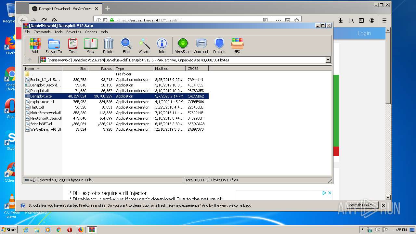The height and width of the screenshot is (234, 416).
Task: Click the SFX toolbar icon
Action: 237,45
